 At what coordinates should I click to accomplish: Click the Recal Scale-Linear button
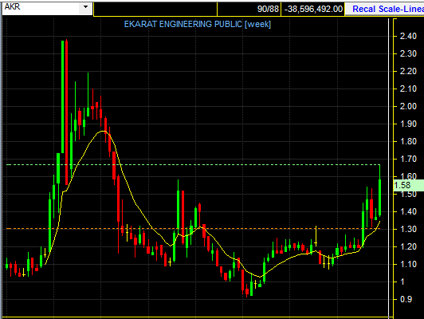384,9
